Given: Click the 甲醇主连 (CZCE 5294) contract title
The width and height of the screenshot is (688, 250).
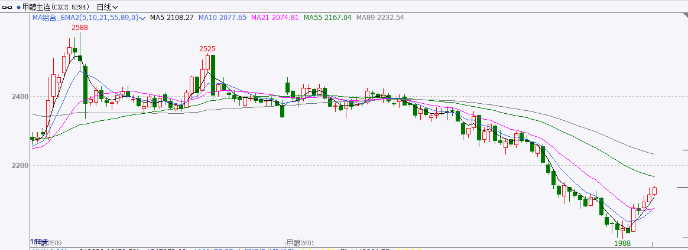Looking at the screenshot, I should coord(57,7).
